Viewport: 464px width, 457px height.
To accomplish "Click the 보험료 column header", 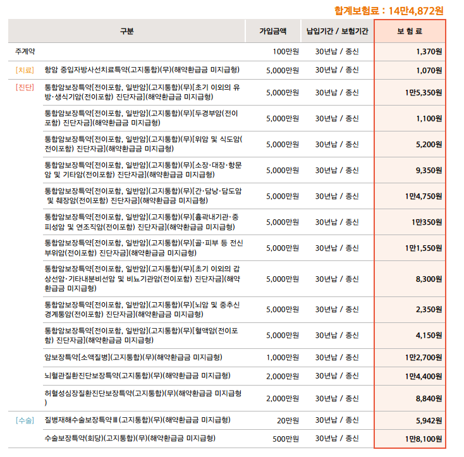I will coord(410,30).
